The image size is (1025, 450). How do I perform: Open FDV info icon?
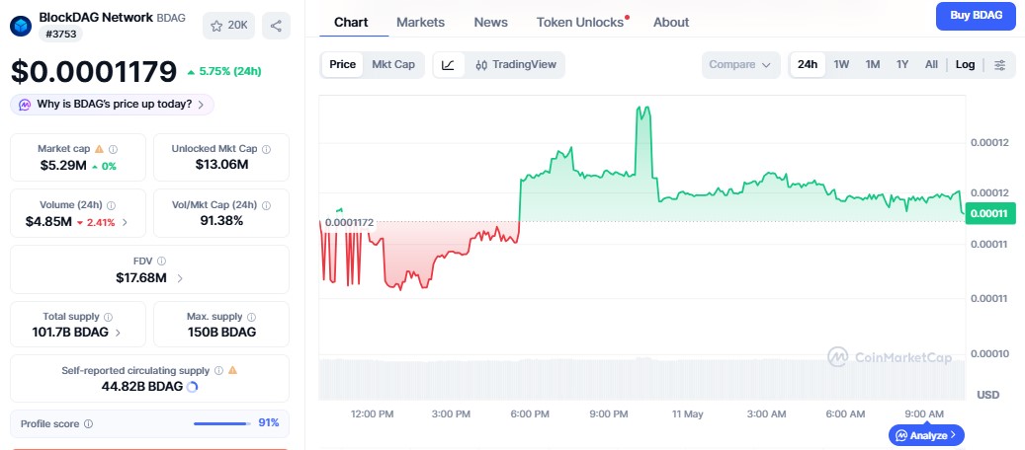point(161,262)
